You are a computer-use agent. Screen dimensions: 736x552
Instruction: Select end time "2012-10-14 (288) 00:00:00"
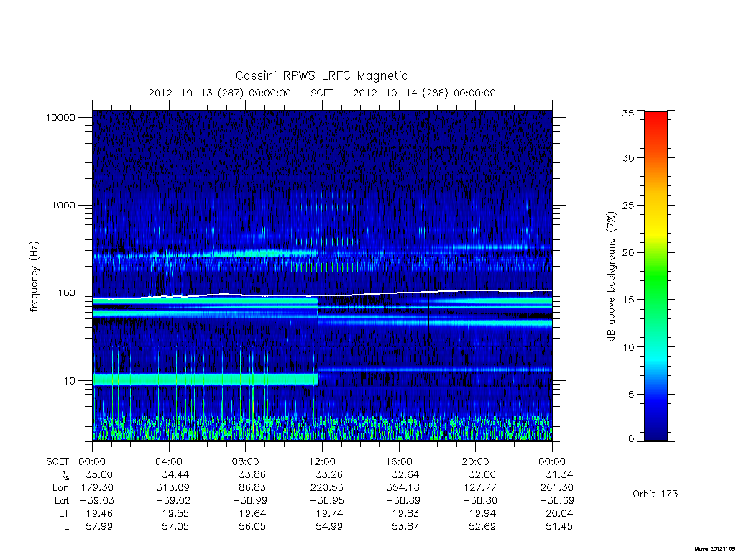click(x=424, y=93)
